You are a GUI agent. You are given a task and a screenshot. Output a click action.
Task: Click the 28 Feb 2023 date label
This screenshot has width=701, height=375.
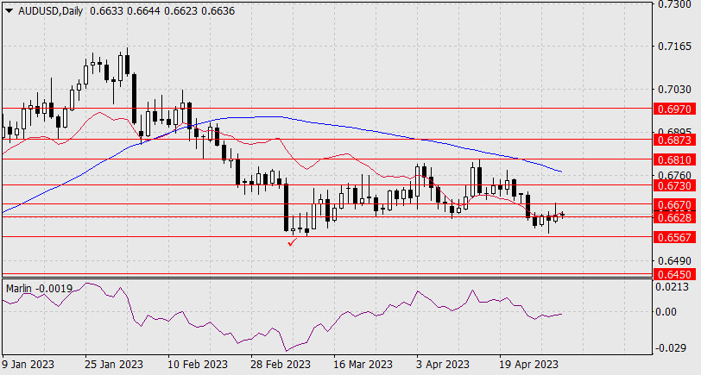(x=281, y=364)
